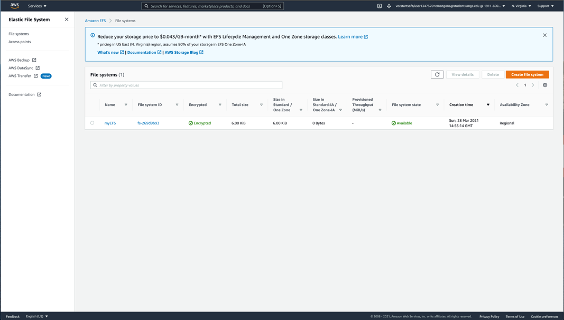Open Access points in sidebar
The image size is (564, 320).
coord(20,42)
